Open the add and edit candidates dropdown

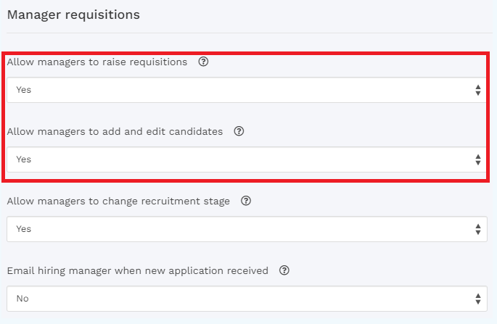[x=247, y=159]
